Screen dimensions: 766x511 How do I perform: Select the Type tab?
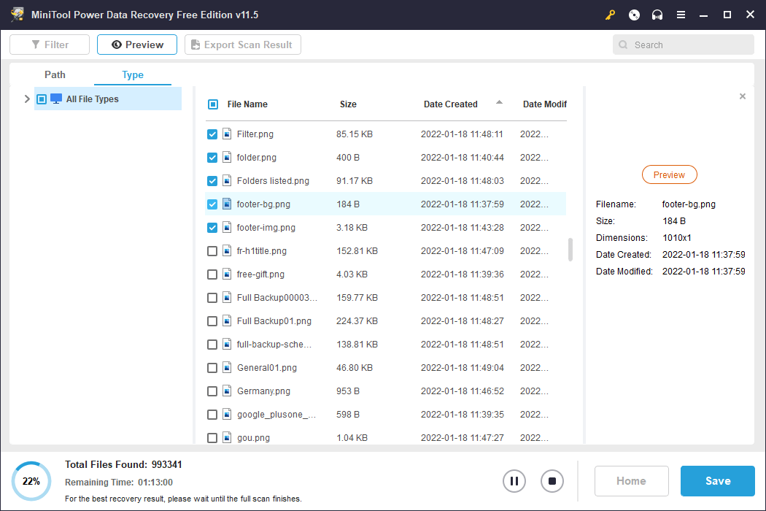pos(133,74)
